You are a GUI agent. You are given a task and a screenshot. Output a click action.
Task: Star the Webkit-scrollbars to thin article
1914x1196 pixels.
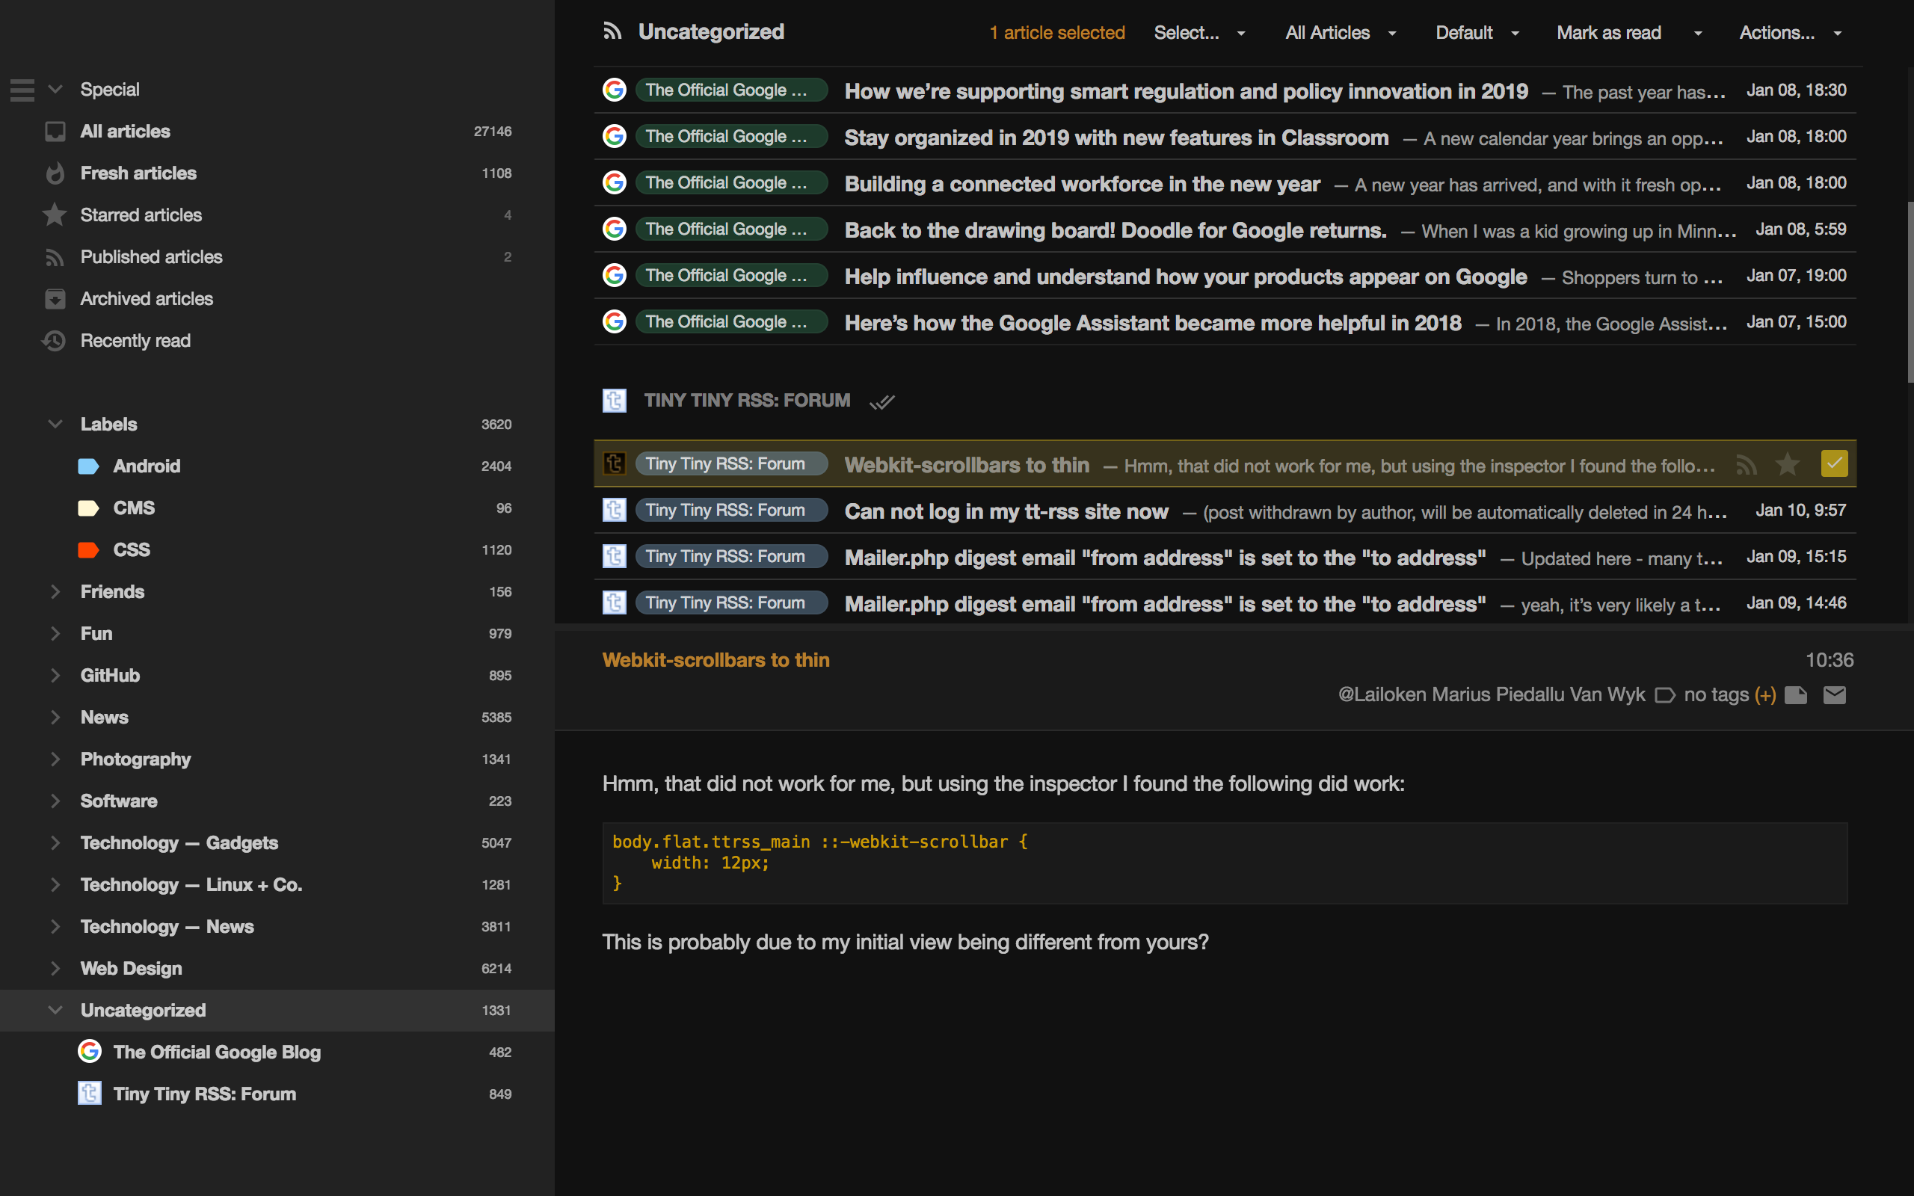[1788, 464]
